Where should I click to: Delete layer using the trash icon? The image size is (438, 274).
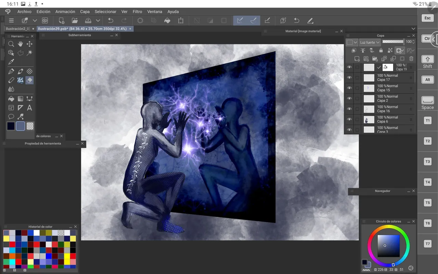(411, 59)
